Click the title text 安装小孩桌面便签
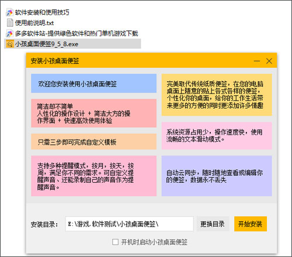 (x=55, y=61)
